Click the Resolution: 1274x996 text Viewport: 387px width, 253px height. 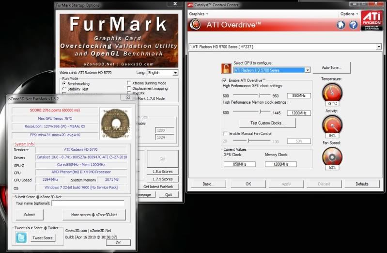(55, 126)
